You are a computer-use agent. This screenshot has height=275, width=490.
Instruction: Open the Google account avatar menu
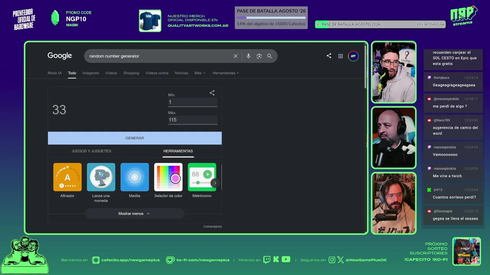(353, 56)
